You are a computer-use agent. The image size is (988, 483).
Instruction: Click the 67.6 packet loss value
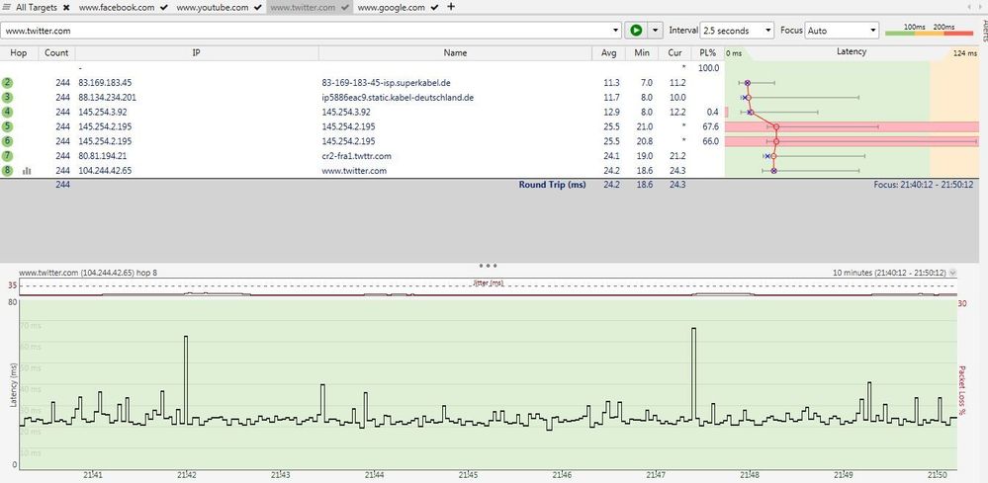click(x=710, y=126)
